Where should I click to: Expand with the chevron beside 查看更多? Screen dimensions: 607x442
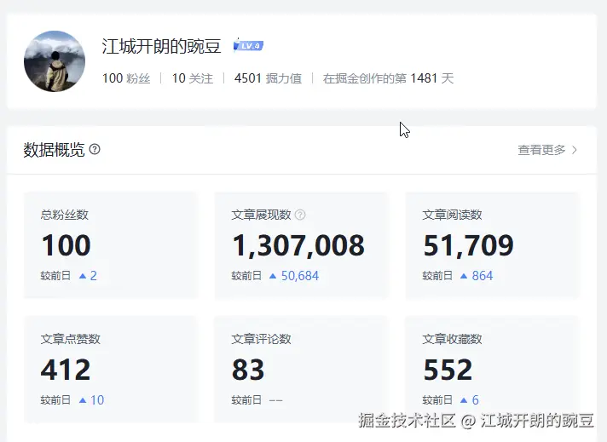pos(575,150)
